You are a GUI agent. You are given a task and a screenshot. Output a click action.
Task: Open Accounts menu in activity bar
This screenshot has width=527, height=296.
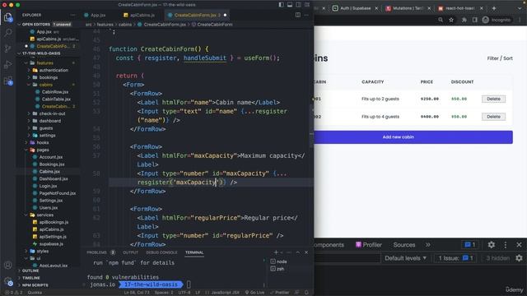[x=7, y=265]
